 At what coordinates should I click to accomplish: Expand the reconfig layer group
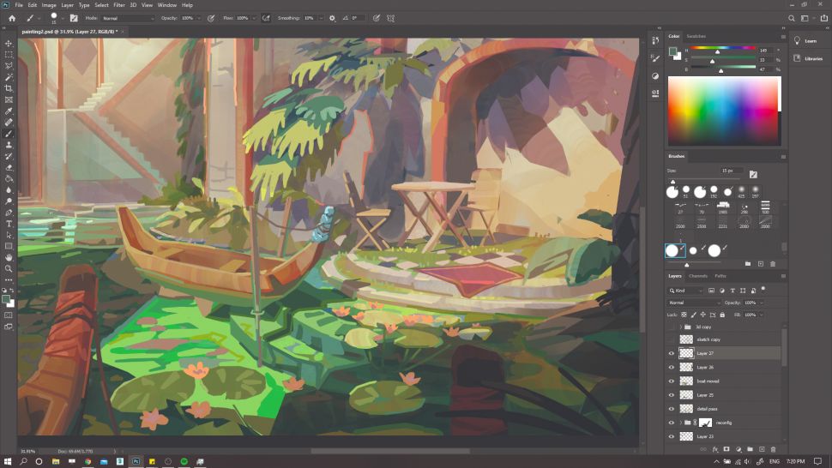[680, 423]
